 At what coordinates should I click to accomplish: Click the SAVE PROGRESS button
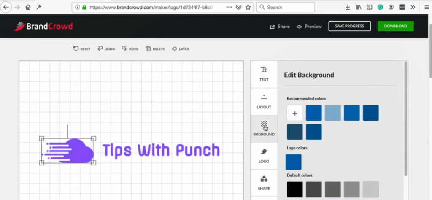pyautogui.click(x=349, y=26)
